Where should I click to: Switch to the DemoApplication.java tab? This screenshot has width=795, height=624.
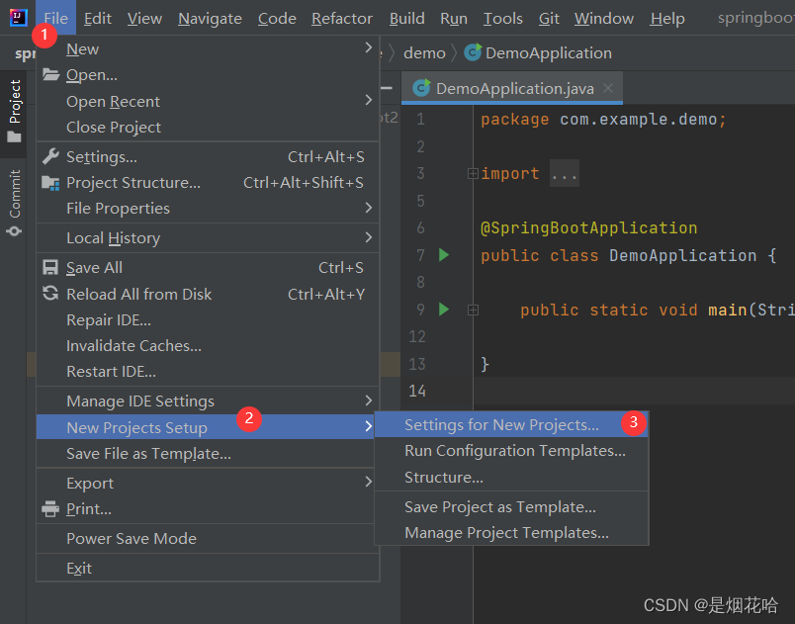pos(512,88)
